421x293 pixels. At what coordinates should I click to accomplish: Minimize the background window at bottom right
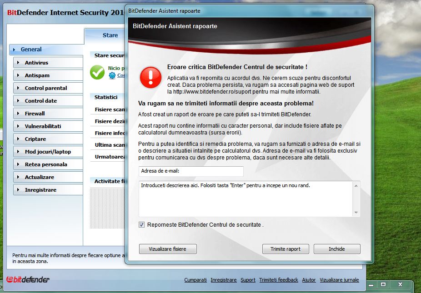tap(371, 285)
